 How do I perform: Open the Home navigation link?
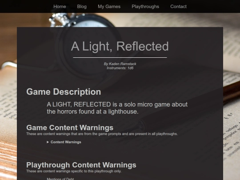pos(60,6)
